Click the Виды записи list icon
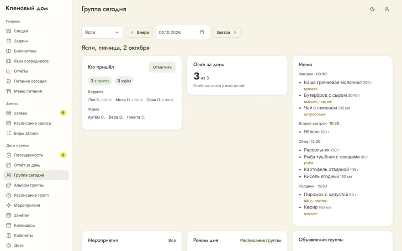Viewport: 402px width, 251px height. click(x=9, y=133)
